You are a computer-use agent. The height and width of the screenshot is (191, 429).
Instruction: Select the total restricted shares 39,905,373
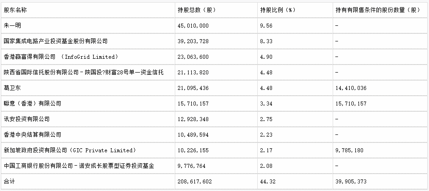coord(351,181)
